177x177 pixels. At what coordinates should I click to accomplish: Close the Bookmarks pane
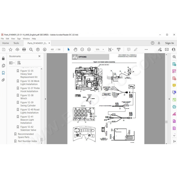pos(39,56)
